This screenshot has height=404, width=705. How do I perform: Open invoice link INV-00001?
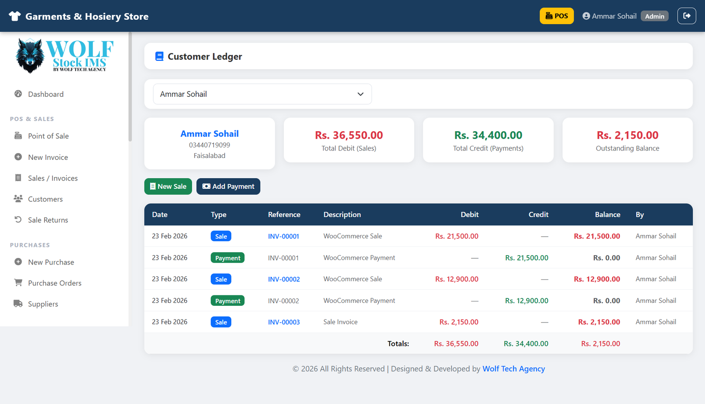tap(283, 236)
